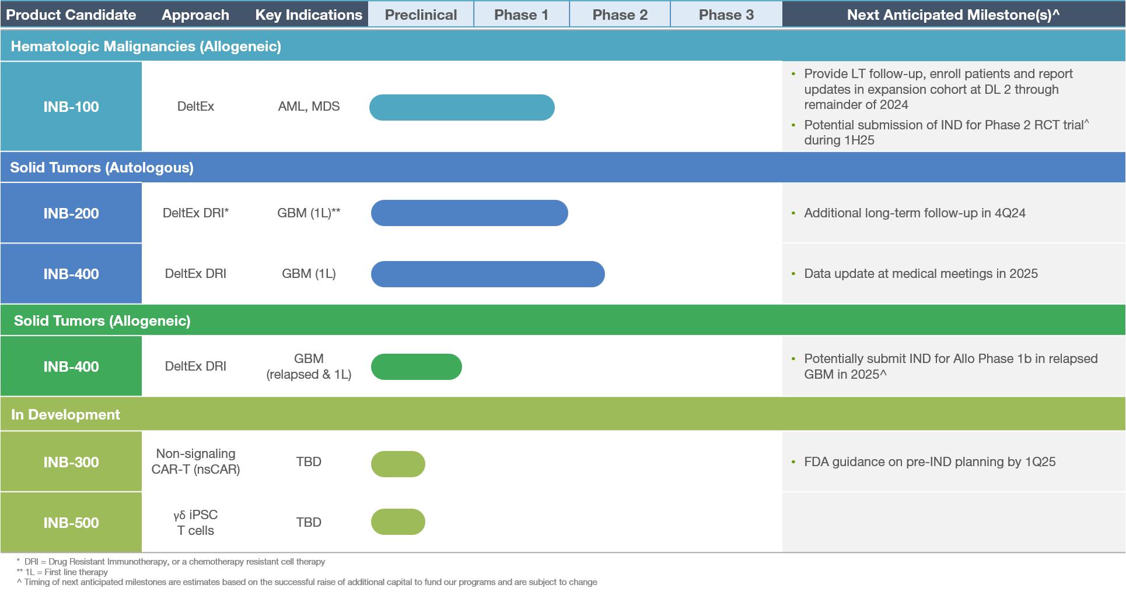Select the Phase 2 column header

620,15
